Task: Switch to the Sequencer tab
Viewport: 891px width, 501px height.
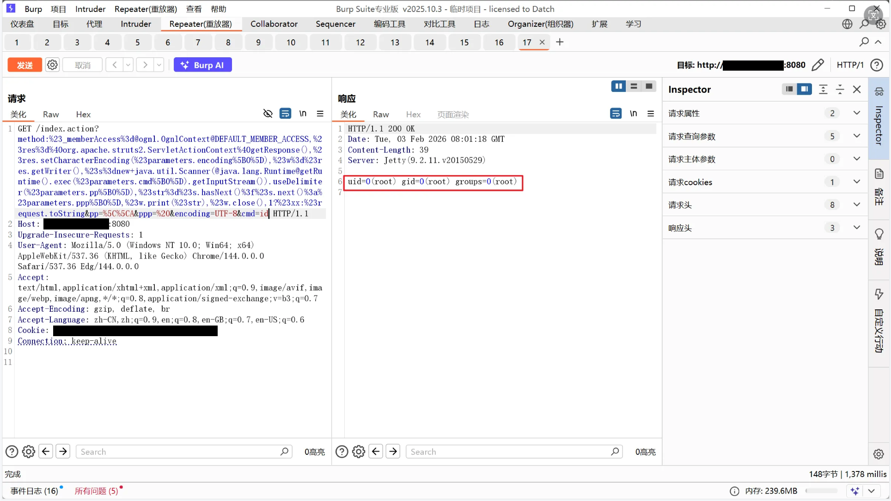Action: point(336,24)
